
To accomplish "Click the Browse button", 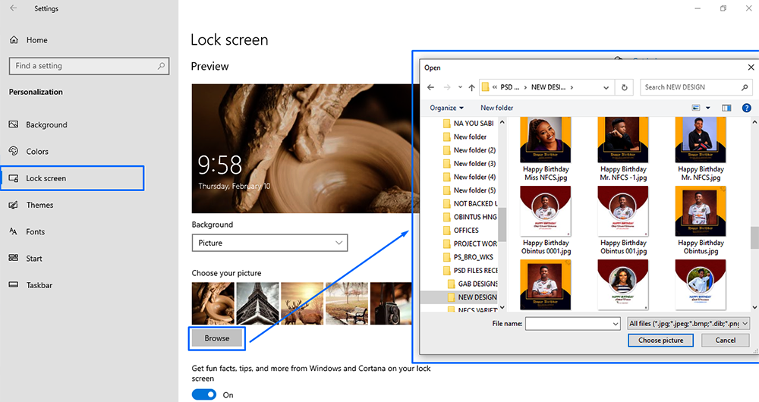I will pos(217,338).
